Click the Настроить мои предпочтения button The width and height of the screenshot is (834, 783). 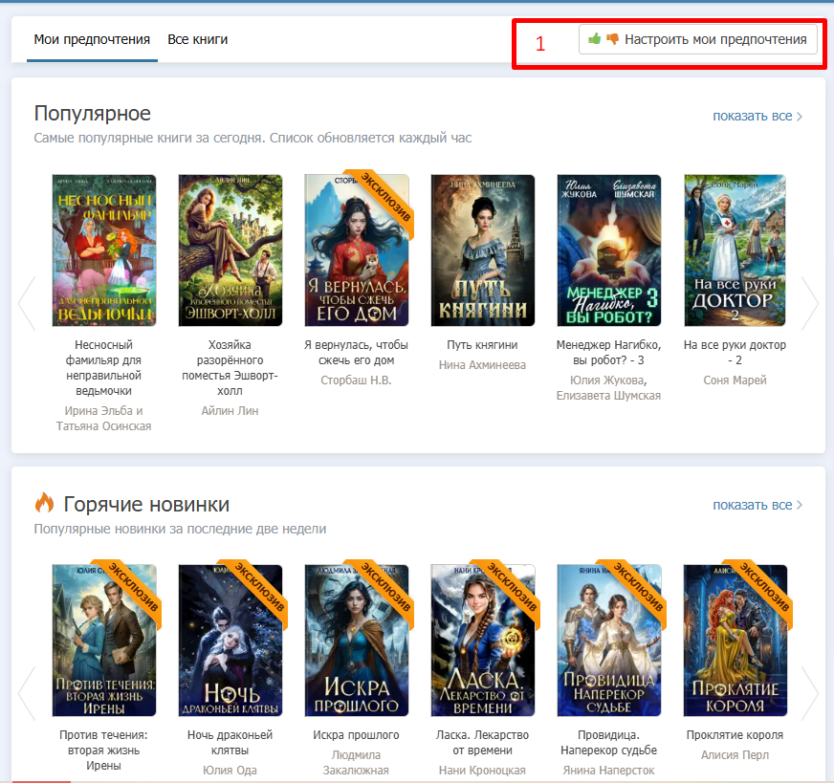(698, 40)
